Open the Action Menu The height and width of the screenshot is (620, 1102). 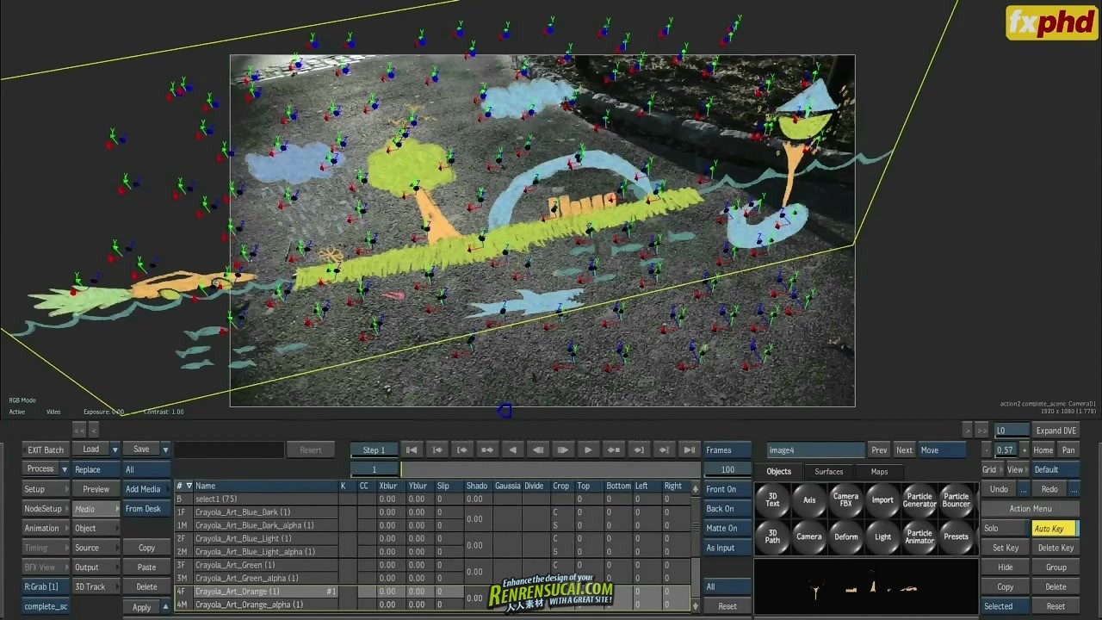pyautogui.click(x=1031, y=509)
